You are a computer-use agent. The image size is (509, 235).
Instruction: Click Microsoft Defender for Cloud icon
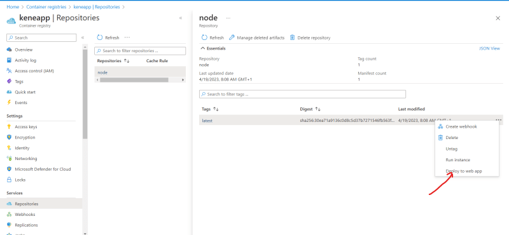point(9,169)
